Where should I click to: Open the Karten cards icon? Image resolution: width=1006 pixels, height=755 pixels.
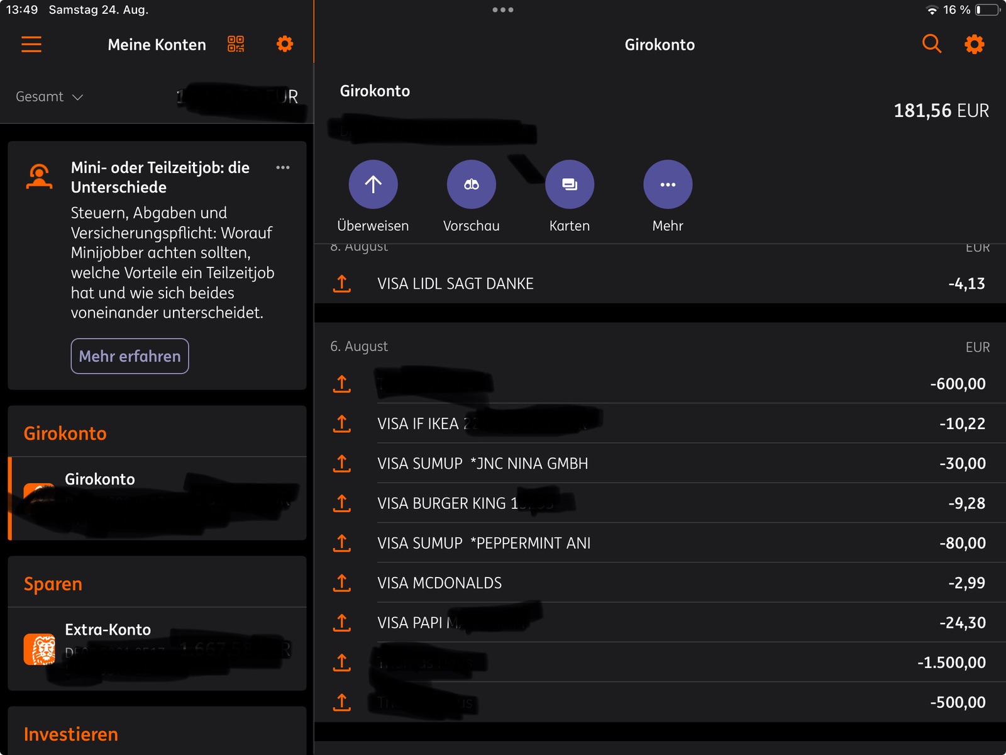tap(569, 184)
